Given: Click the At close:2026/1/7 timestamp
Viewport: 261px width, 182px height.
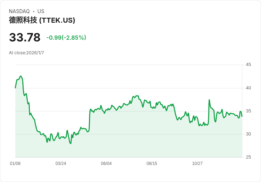Looking at the screenshot, I should coord(27,53).
